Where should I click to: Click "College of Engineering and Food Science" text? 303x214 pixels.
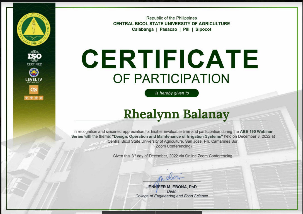tap(172, 196)
